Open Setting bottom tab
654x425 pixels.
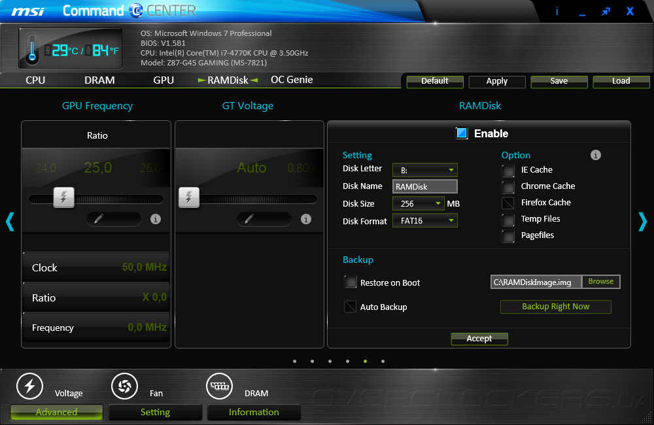click(x=155, y=412)
